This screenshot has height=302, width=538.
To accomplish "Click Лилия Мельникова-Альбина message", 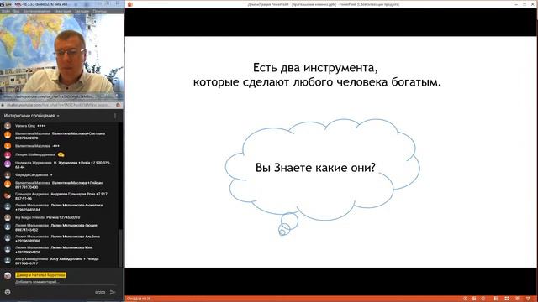I will coord(58,238).
